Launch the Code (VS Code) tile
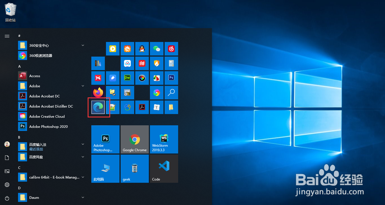This screenshot has width=385, height=205. (x=164, y=169)
